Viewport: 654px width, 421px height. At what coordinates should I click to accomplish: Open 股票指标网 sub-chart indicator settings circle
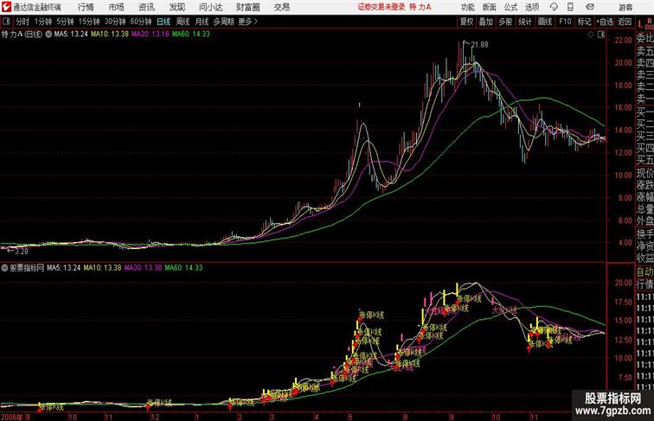4,268
